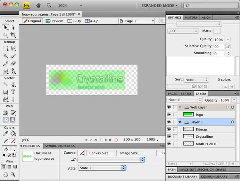Collapse the Layer 1 folder

tap(180, 122)
